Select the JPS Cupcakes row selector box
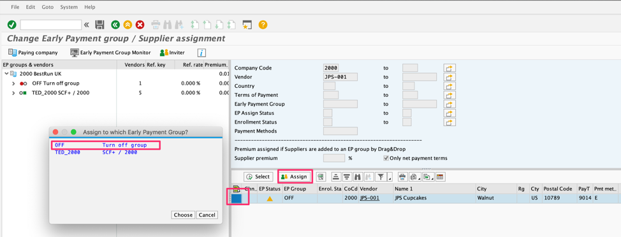The height and width of the screenshot is (237, 621). (236, 198)
